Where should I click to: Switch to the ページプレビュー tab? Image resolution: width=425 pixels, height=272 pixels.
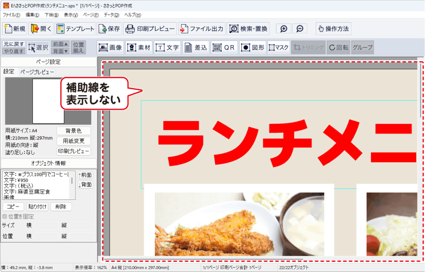point(37,72)
